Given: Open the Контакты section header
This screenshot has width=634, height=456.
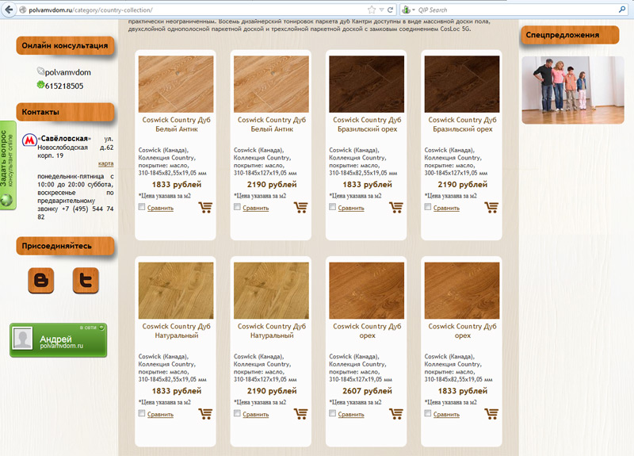Looking at the screenshot, I should point(65,112).
